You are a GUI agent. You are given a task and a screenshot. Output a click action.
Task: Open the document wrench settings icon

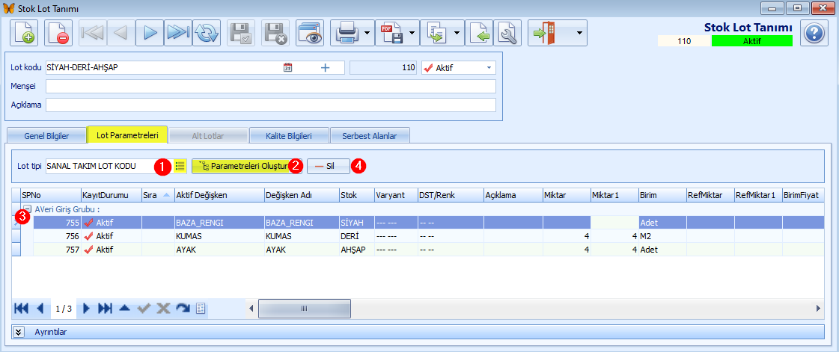(507, 33)
